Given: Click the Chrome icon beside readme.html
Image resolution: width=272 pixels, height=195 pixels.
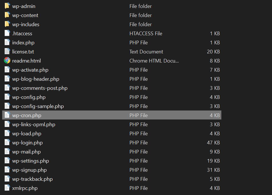Looking at the screenshot, I should 7,61.
